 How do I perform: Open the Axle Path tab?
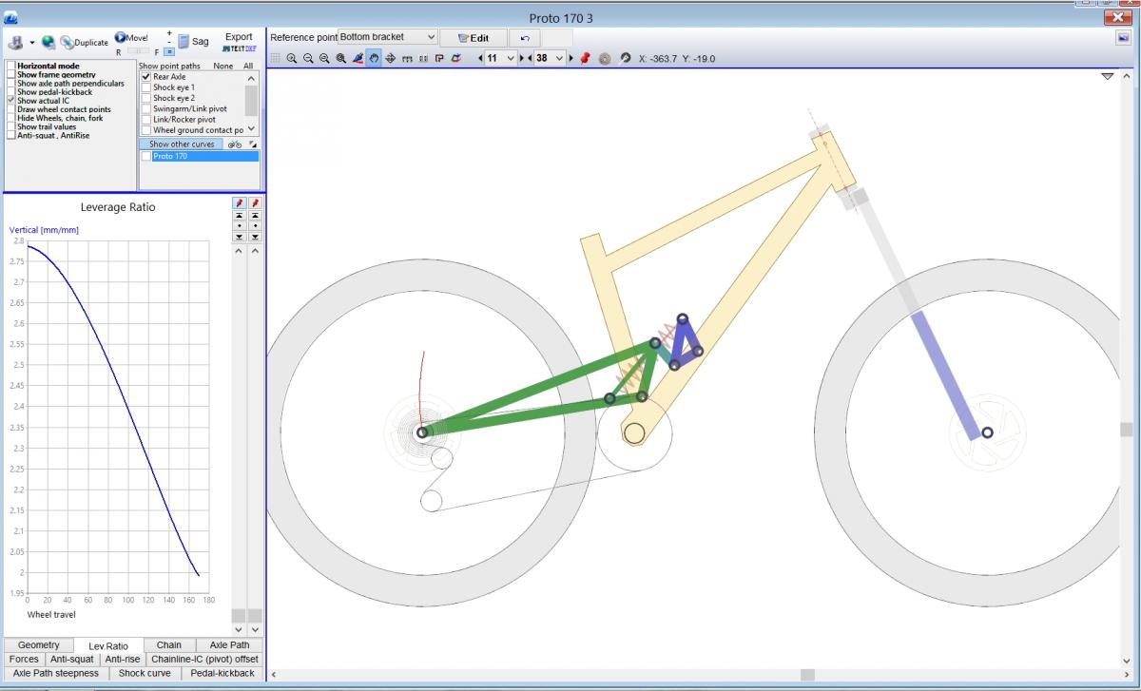[229, 644]
